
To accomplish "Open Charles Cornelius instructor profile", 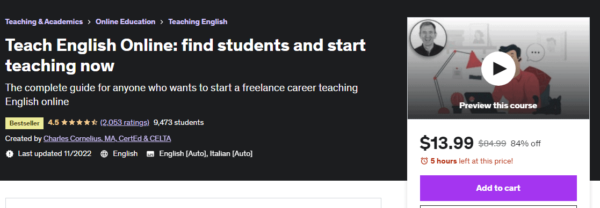I will (x=107, y=138).
